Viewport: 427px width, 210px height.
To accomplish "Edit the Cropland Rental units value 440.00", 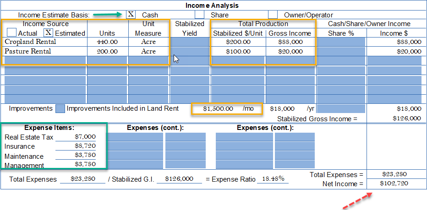I will click(107, 42).
